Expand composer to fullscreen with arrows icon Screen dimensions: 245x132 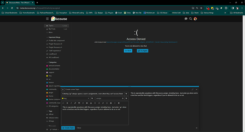click(x=192, y=89)
